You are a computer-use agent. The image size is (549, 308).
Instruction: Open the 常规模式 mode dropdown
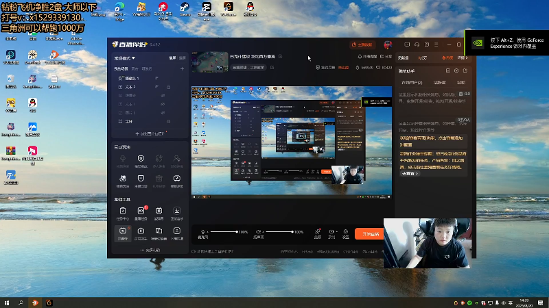pyautogui.click(x=125, y=58)
